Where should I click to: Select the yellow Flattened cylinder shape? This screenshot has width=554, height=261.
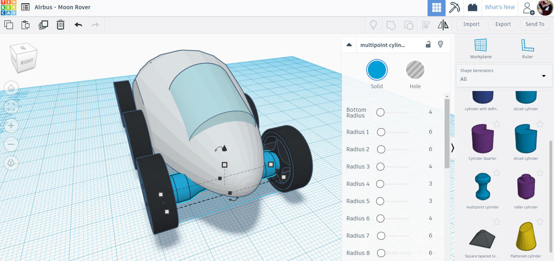point(526,236)
